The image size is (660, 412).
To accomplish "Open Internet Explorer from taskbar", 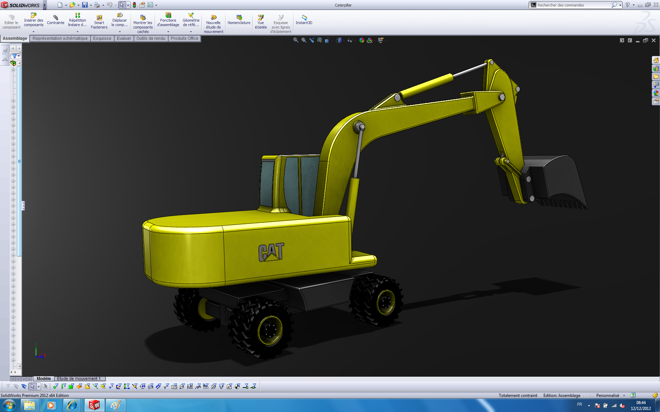I will [x=72, y=405].
